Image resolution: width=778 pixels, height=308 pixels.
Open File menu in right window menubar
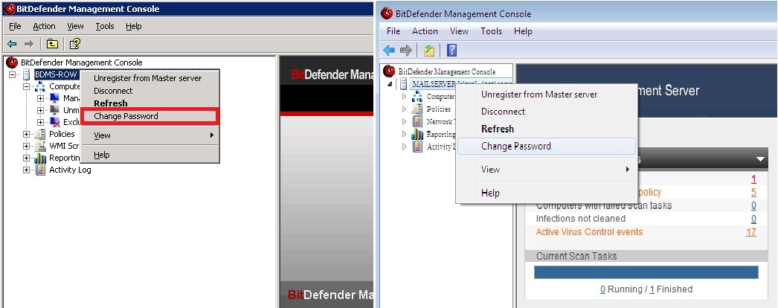click(x=393, y=31)
